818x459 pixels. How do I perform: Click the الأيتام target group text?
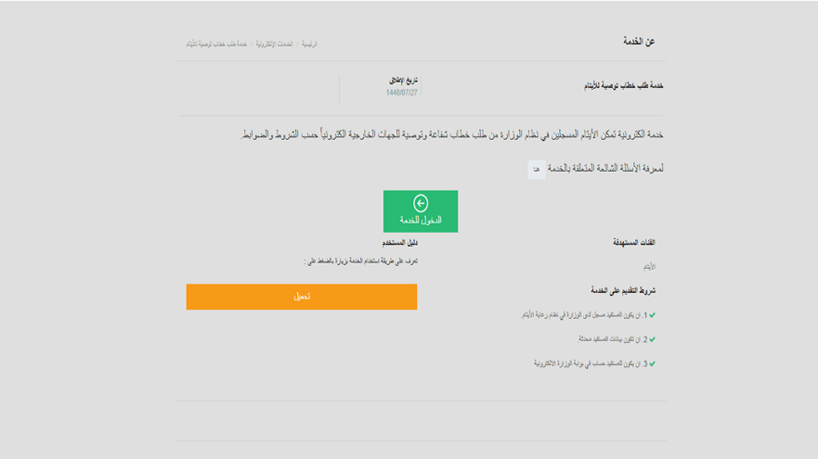click(649, 267)
